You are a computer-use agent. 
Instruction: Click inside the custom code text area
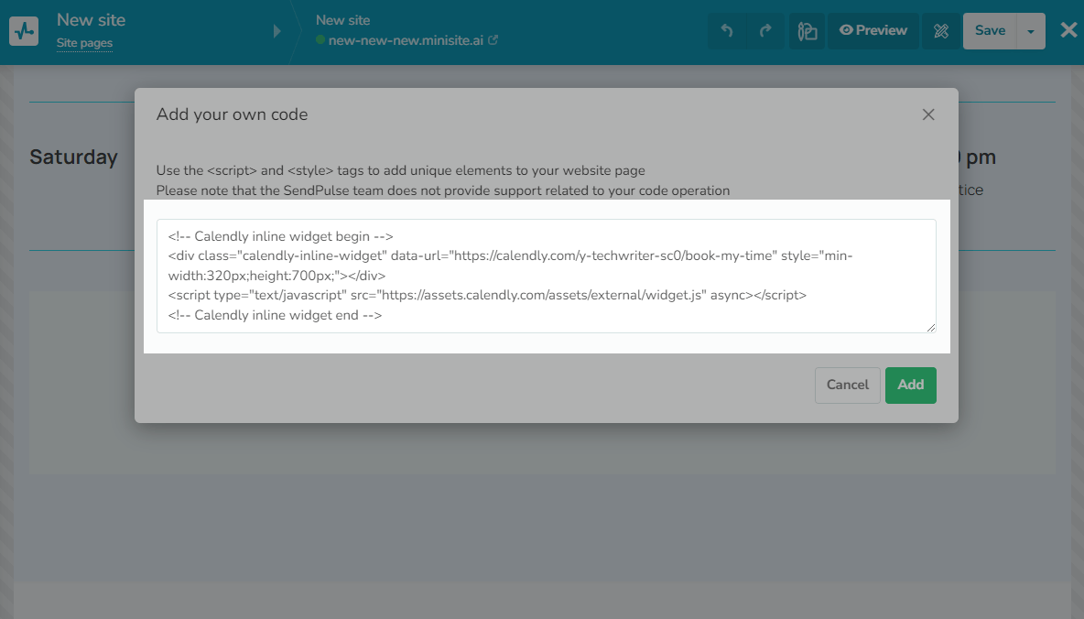click(546, 276)
